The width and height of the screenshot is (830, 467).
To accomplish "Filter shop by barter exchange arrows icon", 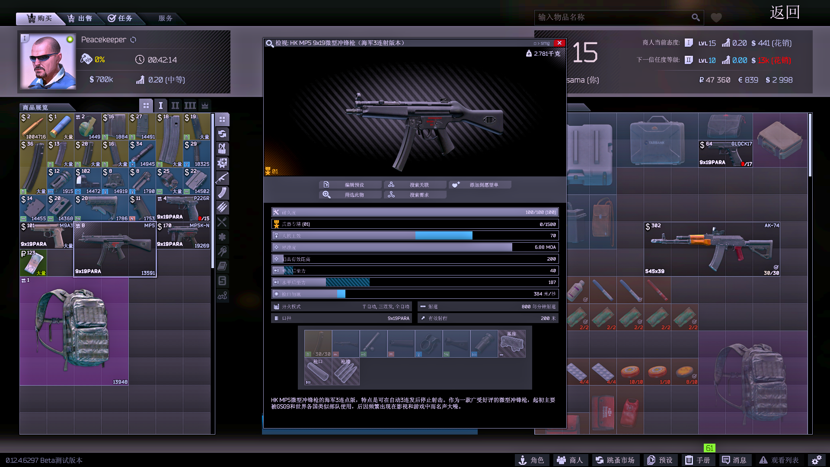I will point(222,134).
